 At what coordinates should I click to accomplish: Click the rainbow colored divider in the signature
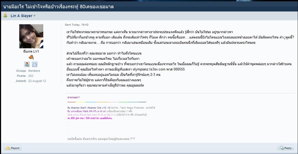(x=107, y=102)
